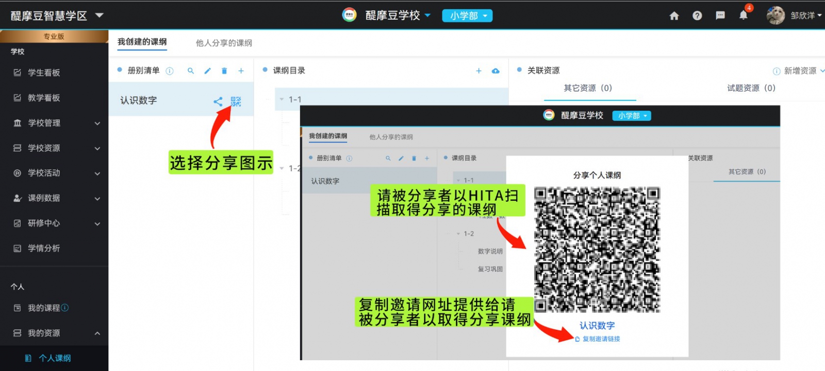Open the help question mark icon
Viewport: 825px width, 371px height.
(x=697, y=16)
